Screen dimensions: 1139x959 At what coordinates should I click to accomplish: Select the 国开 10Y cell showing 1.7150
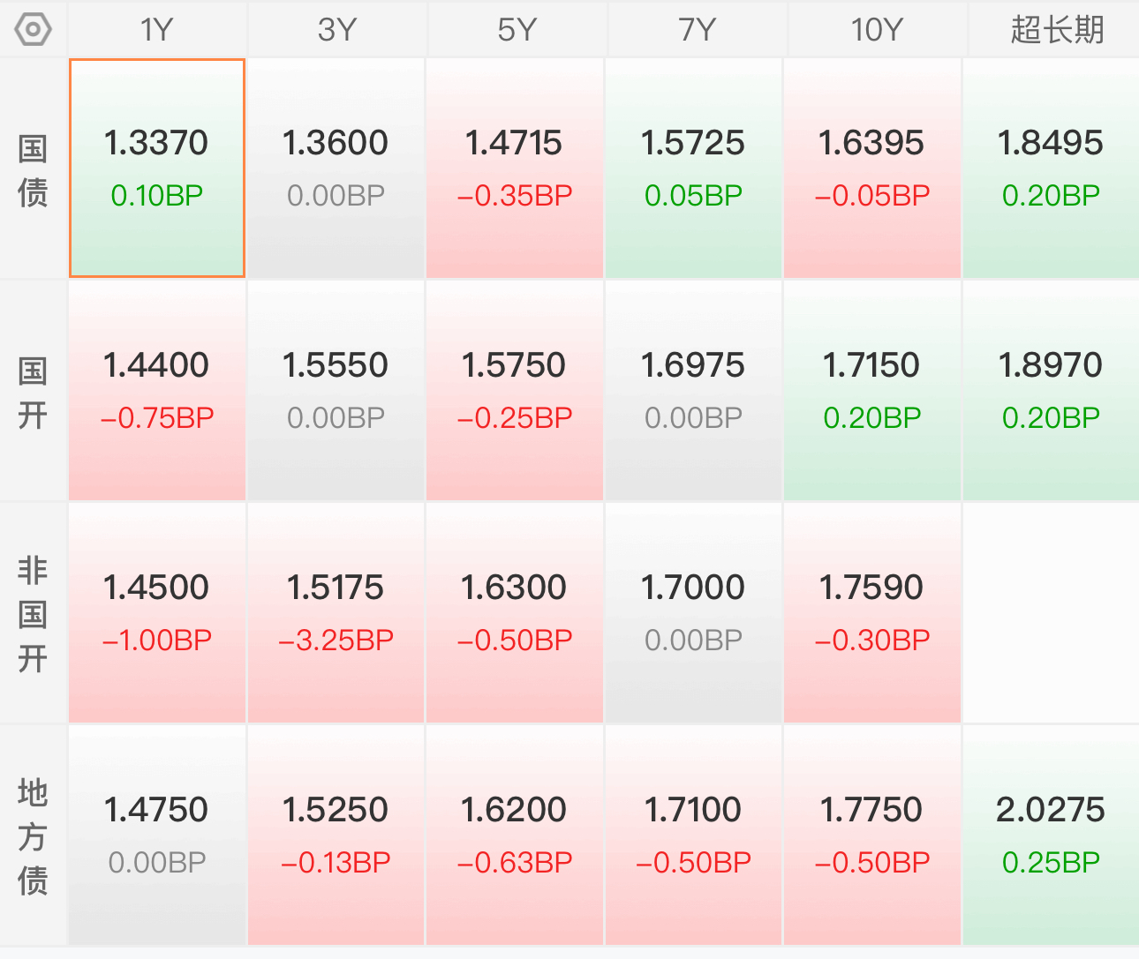[x=872, y=391]
